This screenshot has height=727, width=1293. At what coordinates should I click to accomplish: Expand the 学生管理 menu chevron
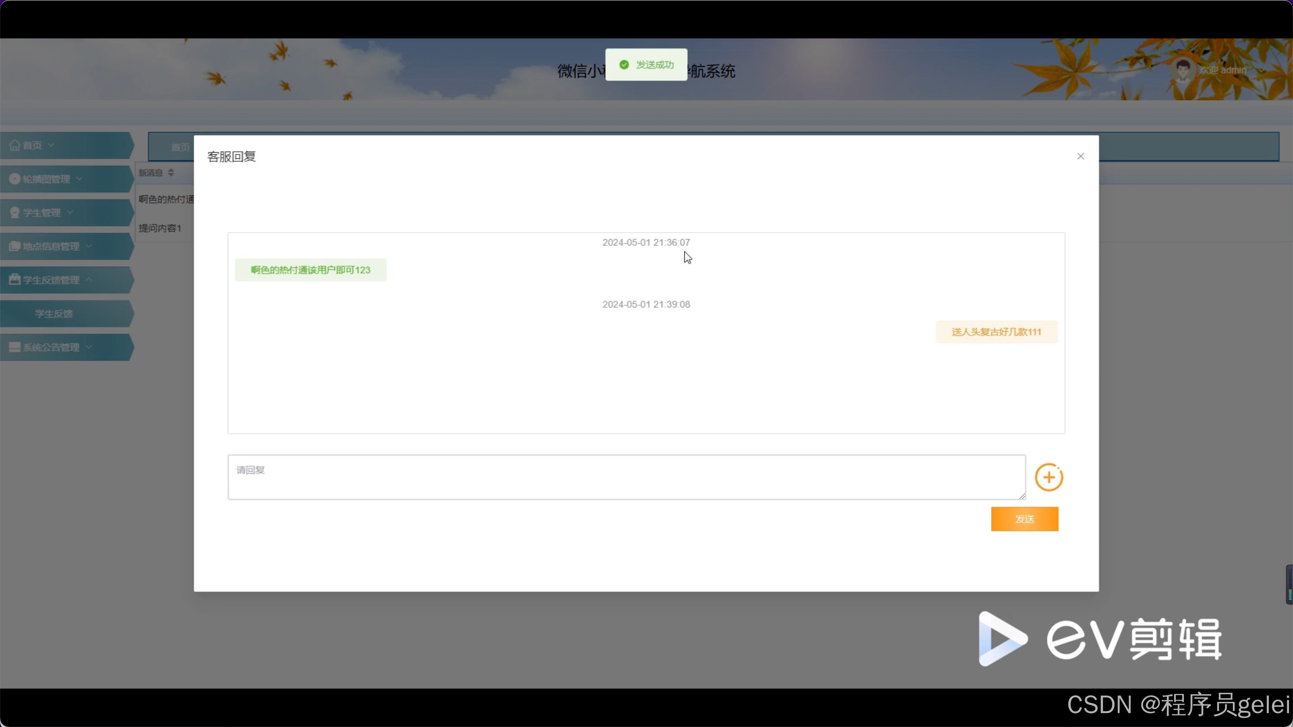[x=70, y=212]
